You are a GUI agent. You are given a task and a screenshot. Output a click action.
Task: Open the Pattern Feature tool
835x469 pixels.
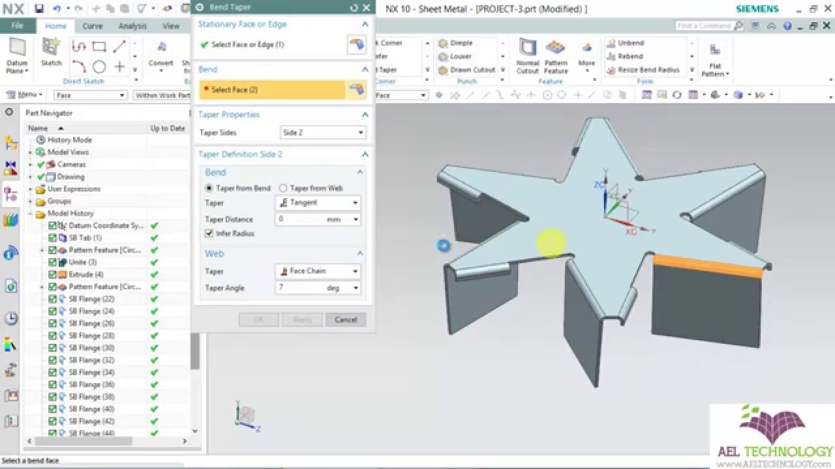556,56
